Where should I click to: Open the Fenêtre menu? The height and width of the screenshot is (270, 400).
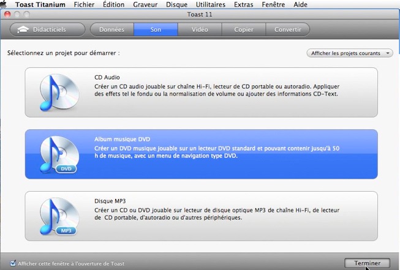tap(273, 4)
